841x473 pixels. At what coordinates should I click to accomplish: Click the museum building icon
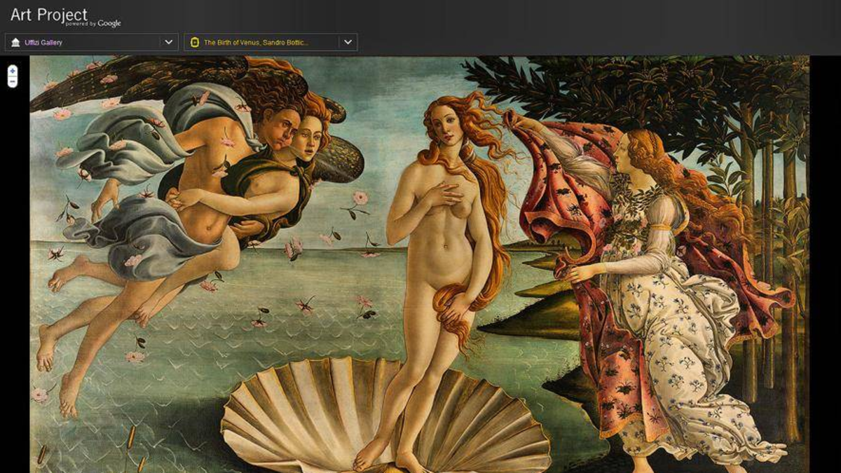coord(15,43)
